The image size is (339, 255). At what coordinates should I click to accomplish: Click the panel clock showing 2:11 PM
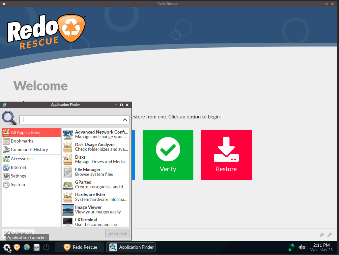click(321, 247)
